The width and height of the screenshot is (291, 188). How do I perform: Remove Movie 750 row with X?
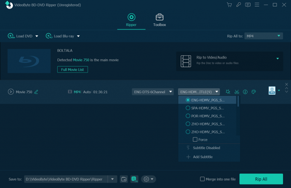click(x=286, y=84)
